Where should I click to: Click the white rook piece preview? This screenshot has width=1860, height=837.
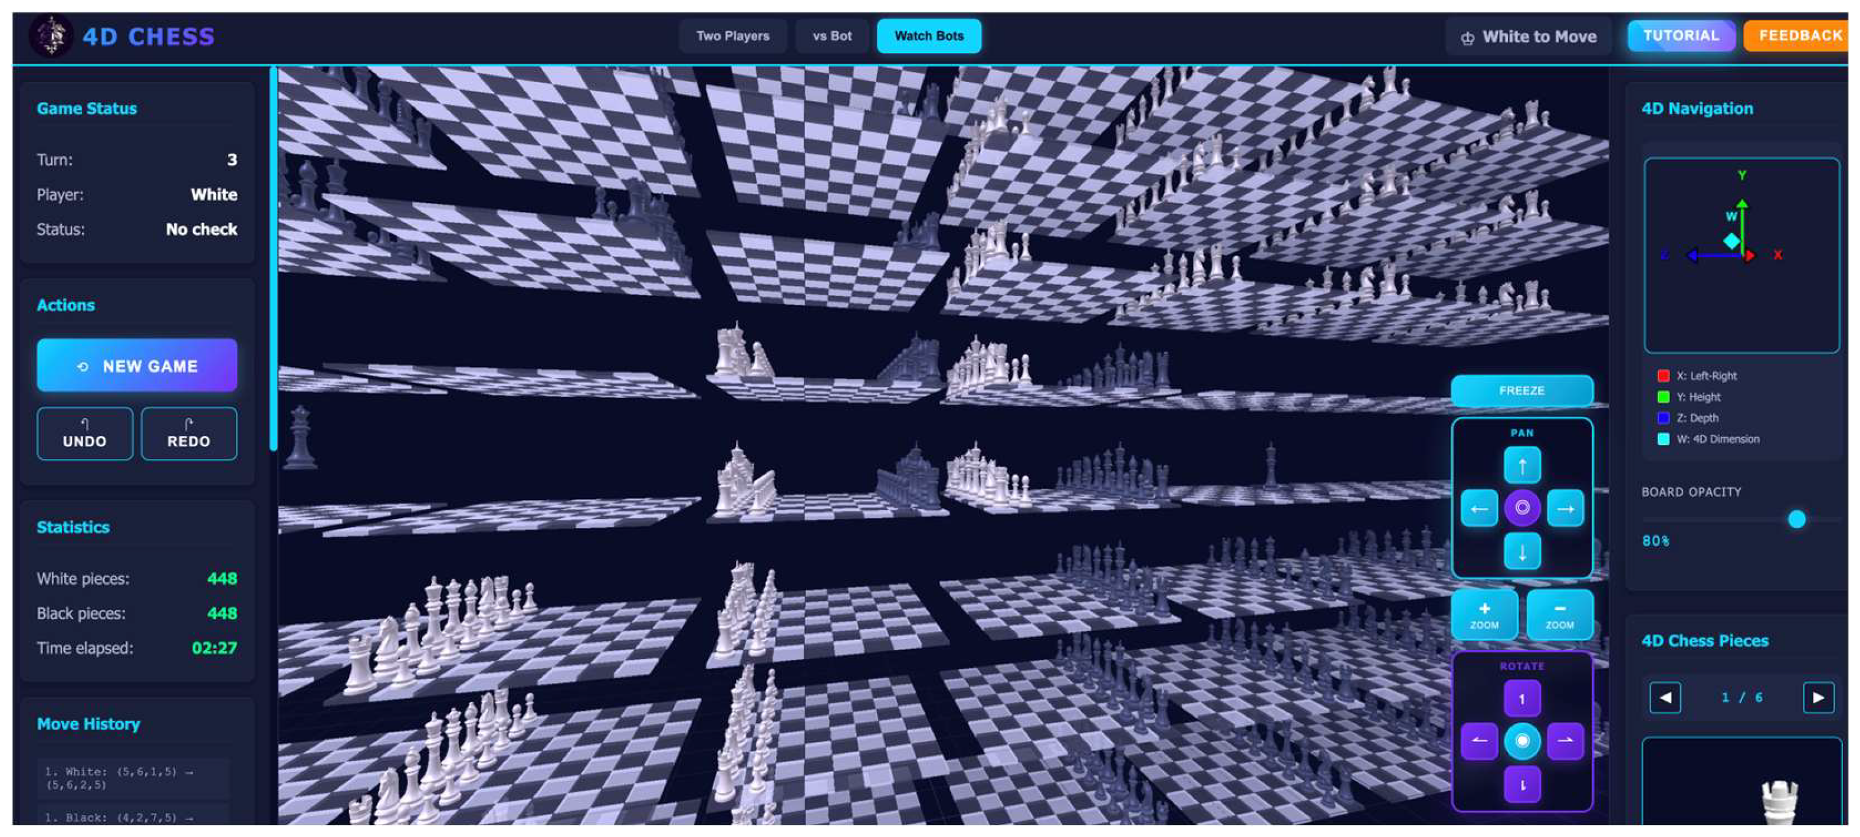(1779, 803)
